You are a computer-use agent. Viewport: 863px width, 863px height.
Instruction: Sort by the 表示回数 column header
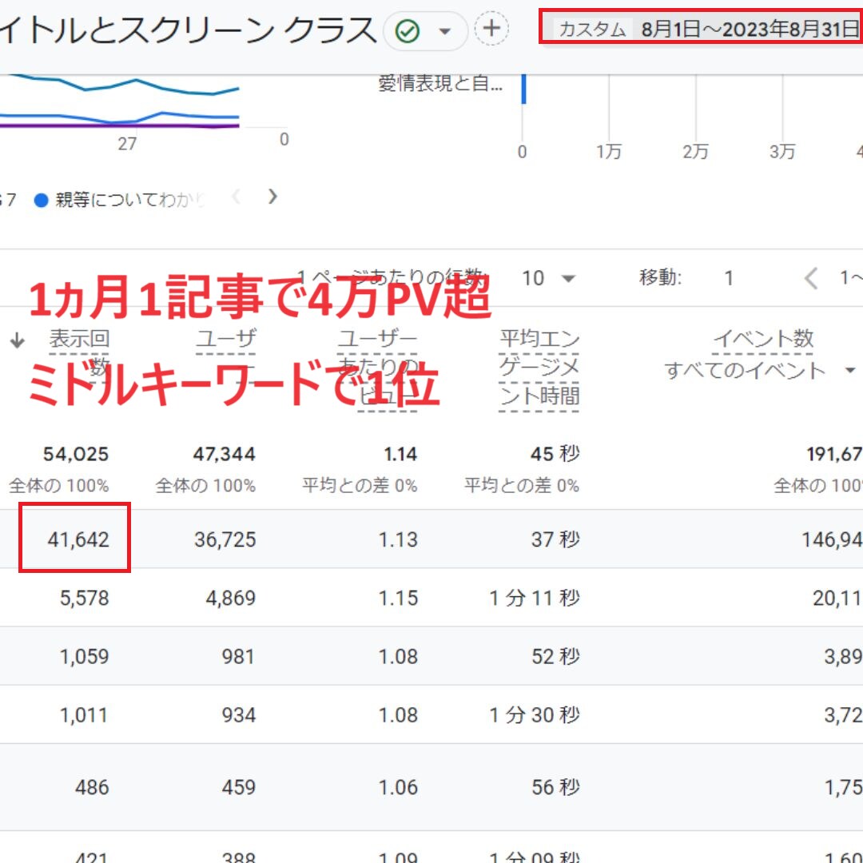[x=79, y=352]
